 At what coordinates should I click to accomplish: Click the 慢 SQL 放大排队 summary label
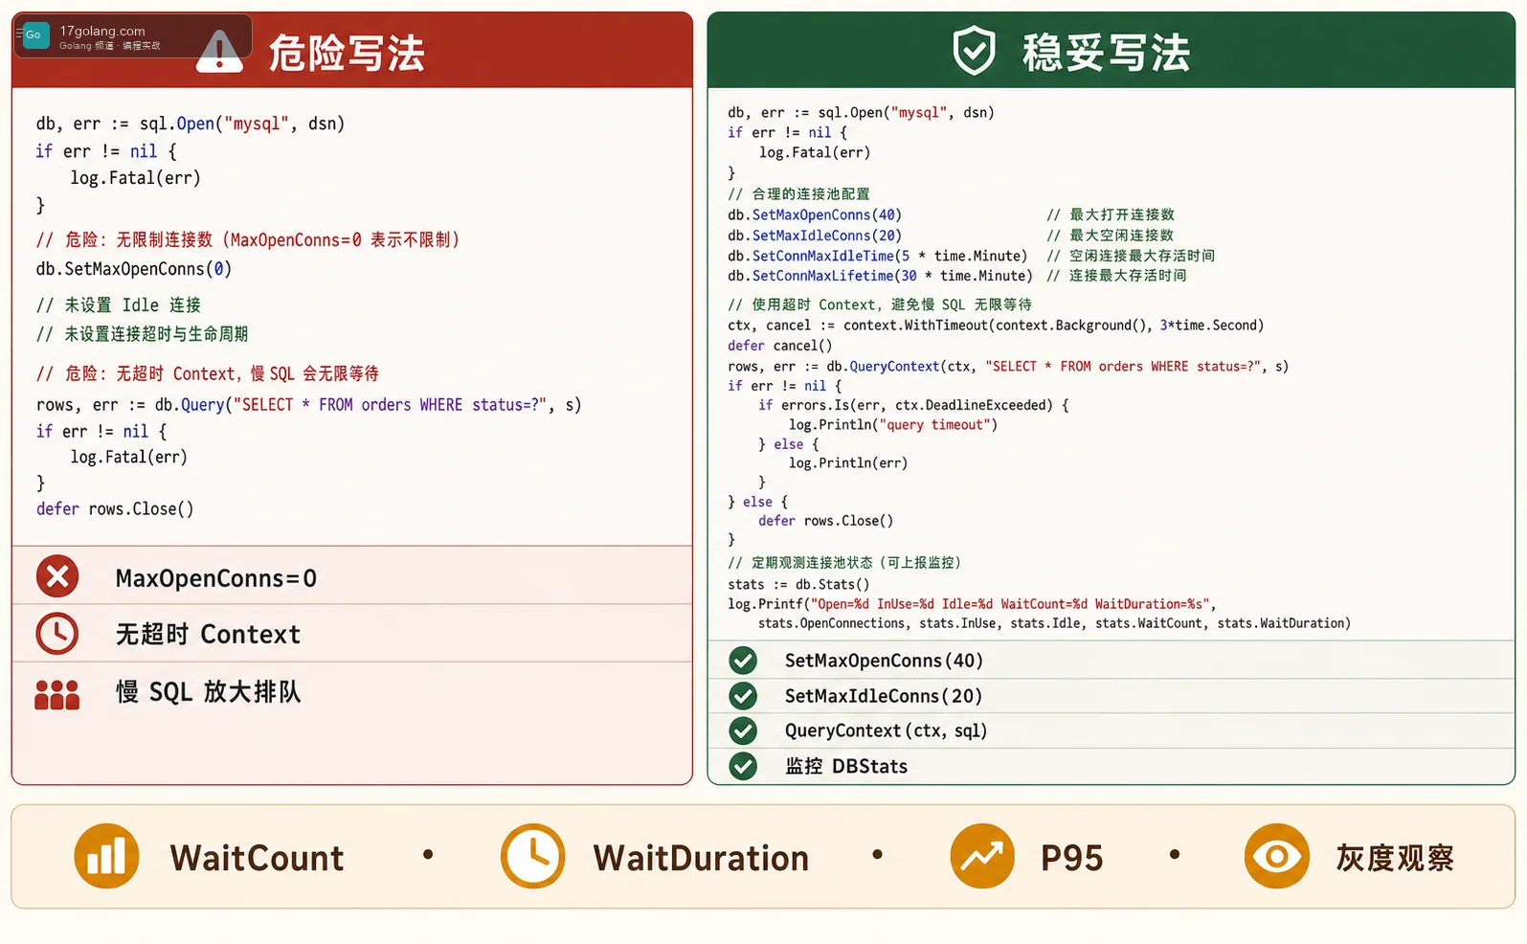point(208,692)
